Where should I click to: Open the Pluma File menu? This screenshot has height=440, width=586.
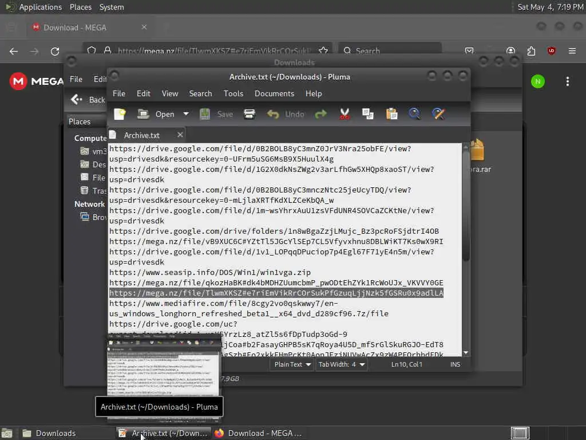[119, 93]
